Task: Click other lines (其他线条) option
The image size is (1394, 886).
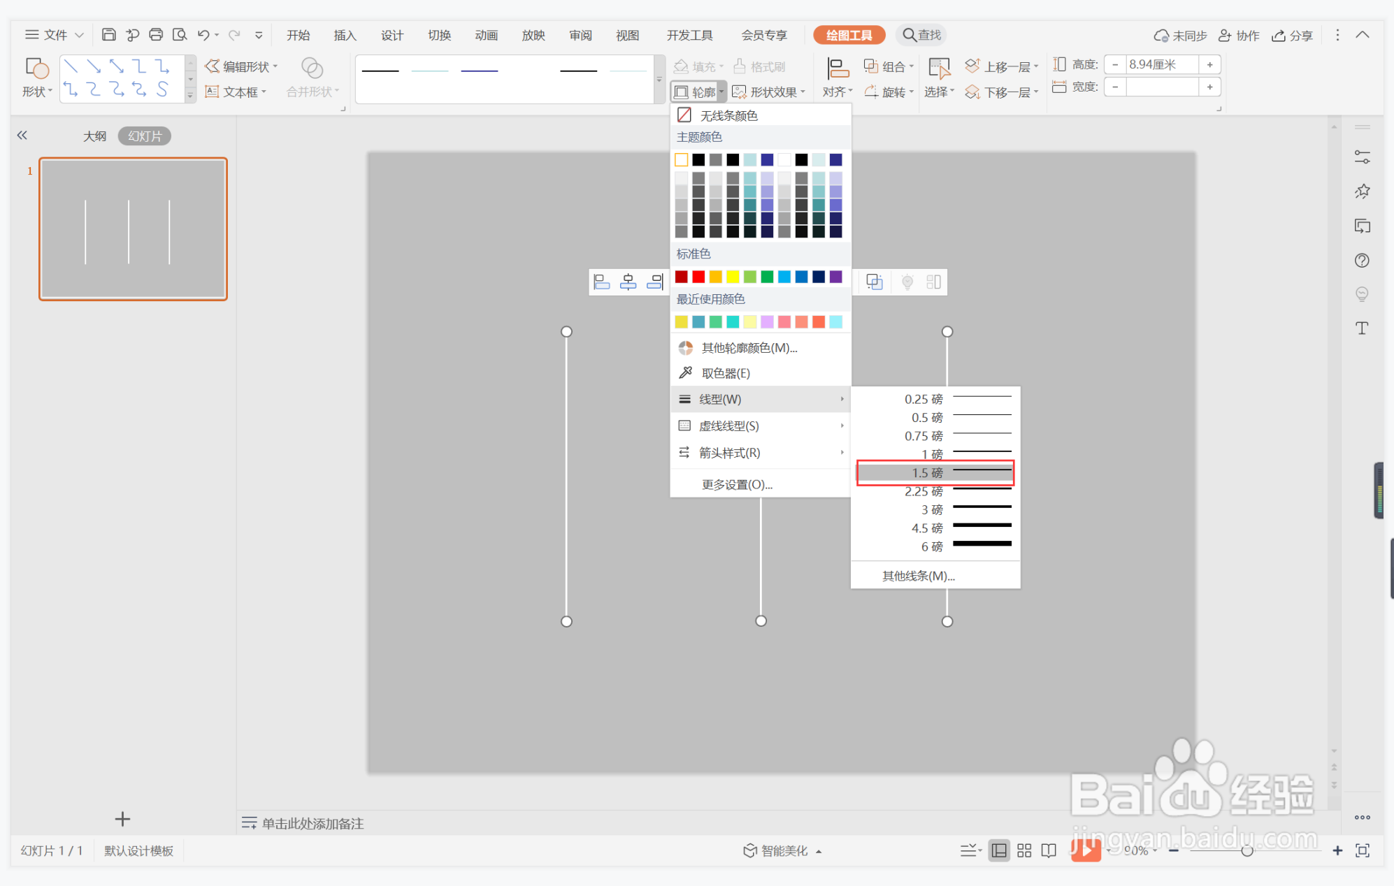Action: tap(918, 576)
